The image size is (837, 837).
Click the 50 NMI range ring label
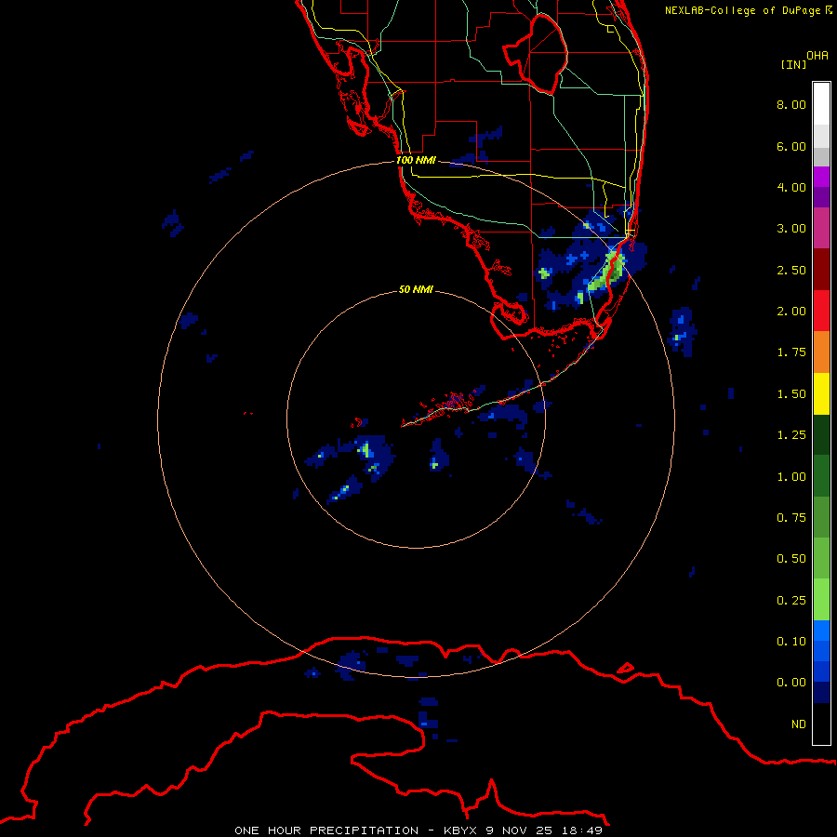(x=416, y=290)
